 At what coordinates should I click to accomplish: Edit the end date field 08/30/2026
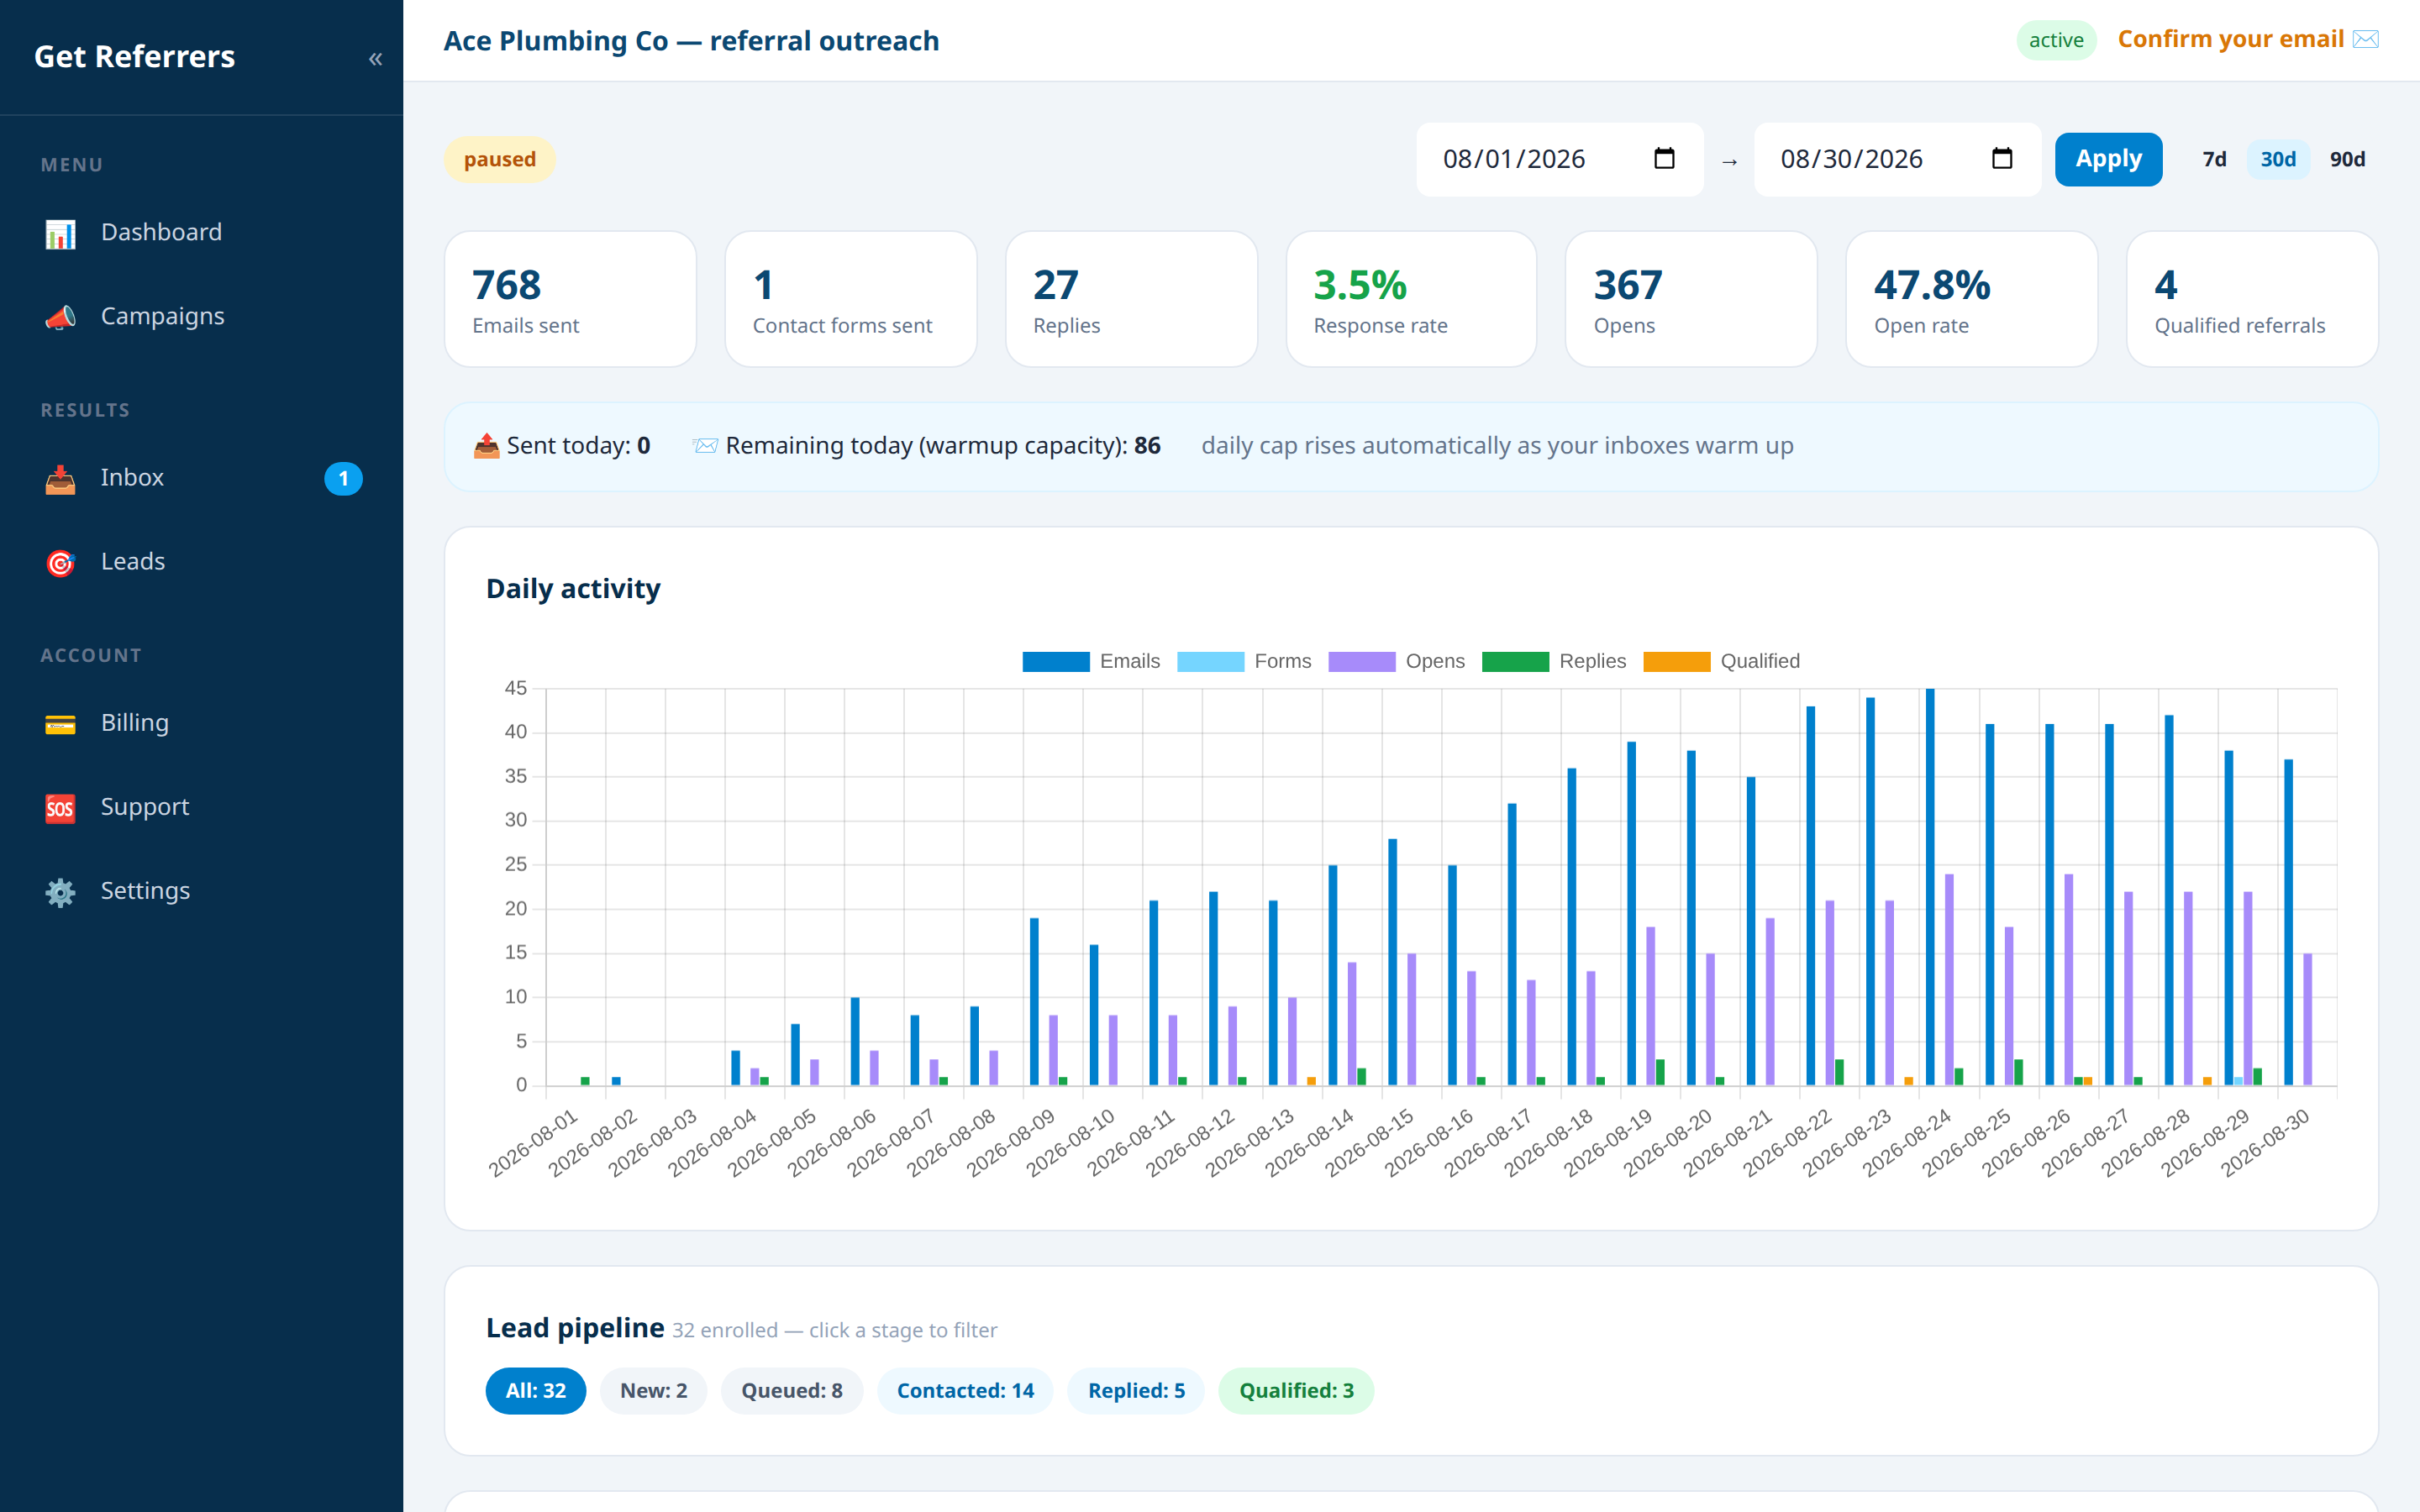point(1897,159)
